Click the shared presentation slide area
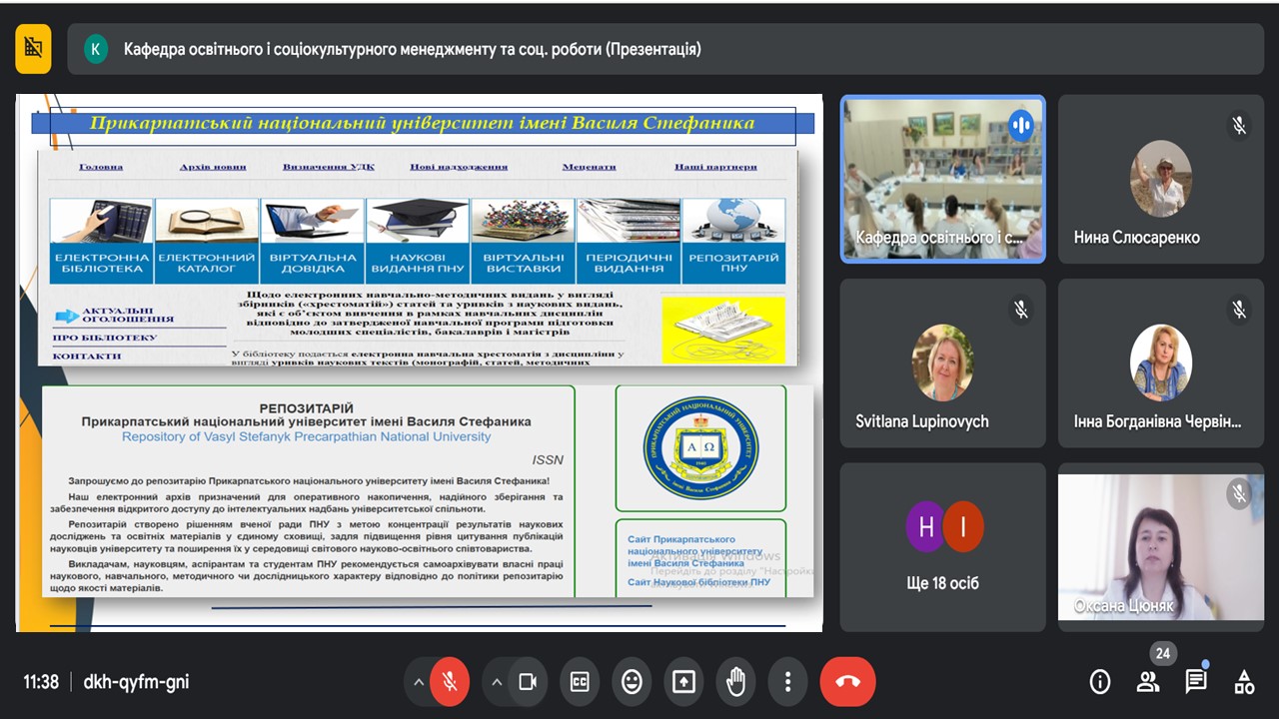Viewport: 1279px width, 719px height. (419, 362)
